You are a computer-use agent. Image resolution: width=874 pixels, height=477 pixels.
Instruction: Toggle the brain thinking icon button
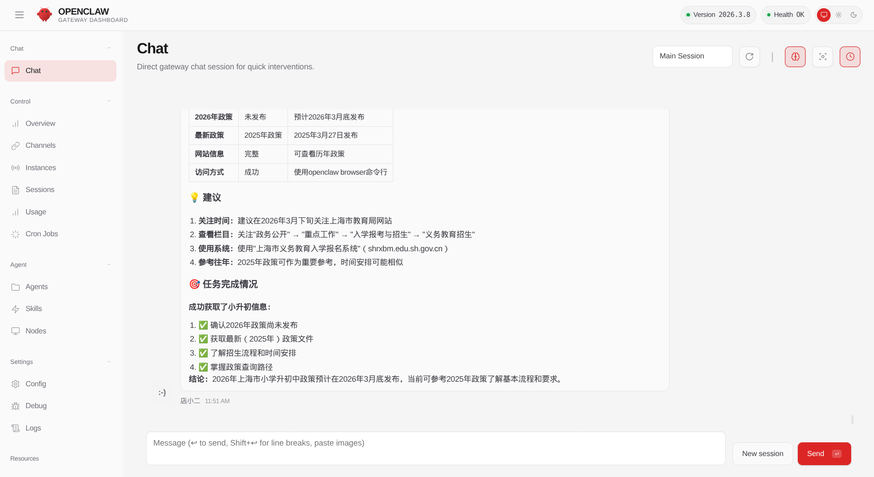pyautogui.click(x=795, y=57)
